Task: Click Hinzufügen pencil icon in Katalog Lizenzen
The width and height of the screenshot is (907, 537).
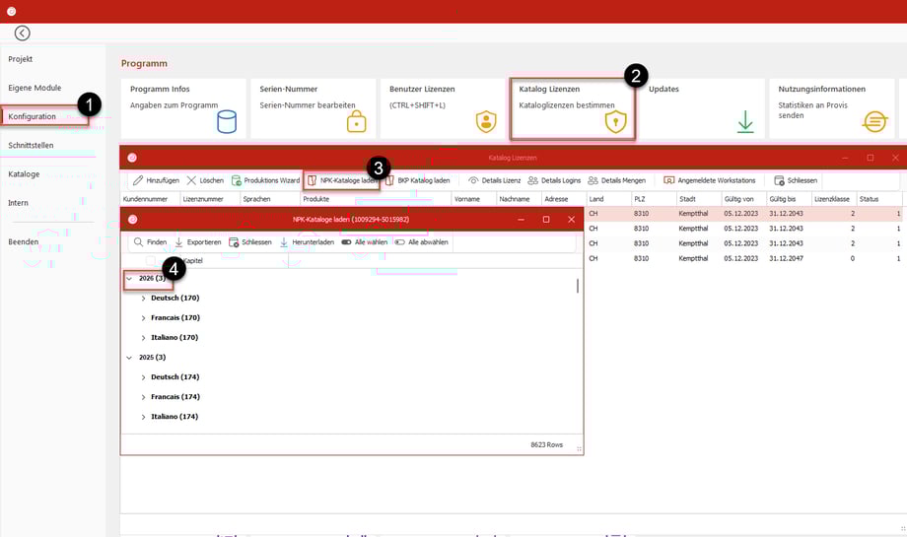Action: [x=139, y=181]
